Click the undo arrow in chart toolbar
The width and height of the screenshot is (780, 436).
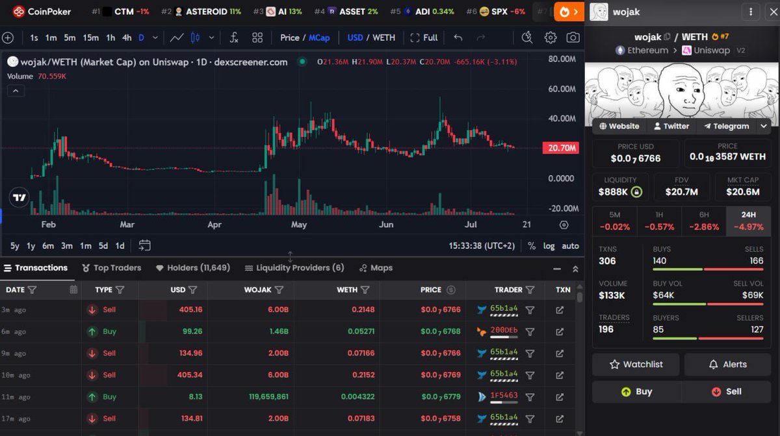tap(458, 38)
